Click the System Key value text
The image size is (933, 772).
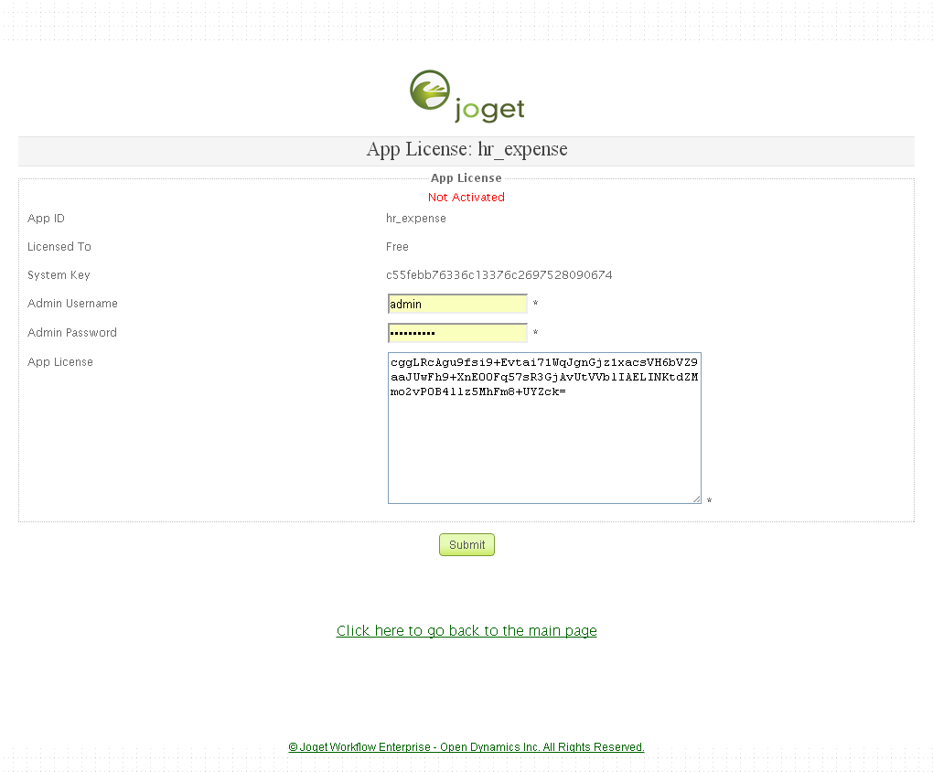pyautogui.click(x=499, y=275)
